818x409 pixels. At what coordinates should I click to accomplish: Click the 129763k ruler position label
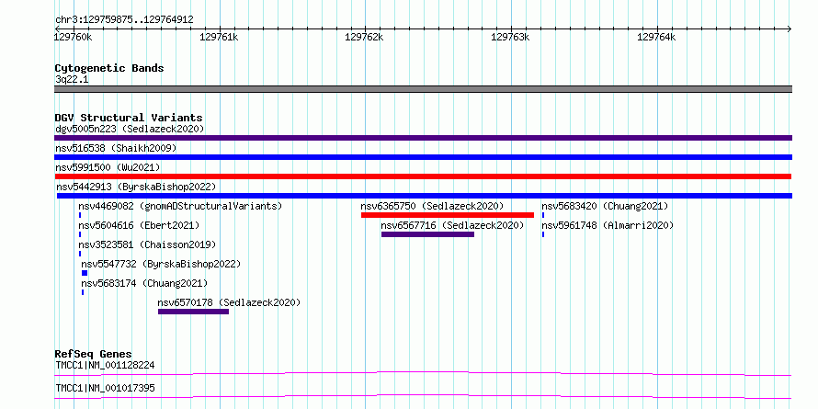point(511,37)
